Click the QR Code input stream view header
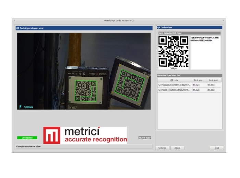 84,28
